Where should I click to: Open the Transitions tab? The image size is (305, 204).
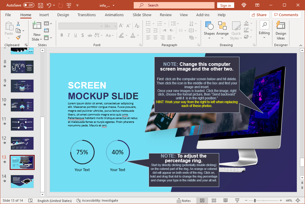[x=86, y=15]
